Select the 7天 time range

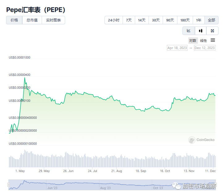(x=128, y=20)
